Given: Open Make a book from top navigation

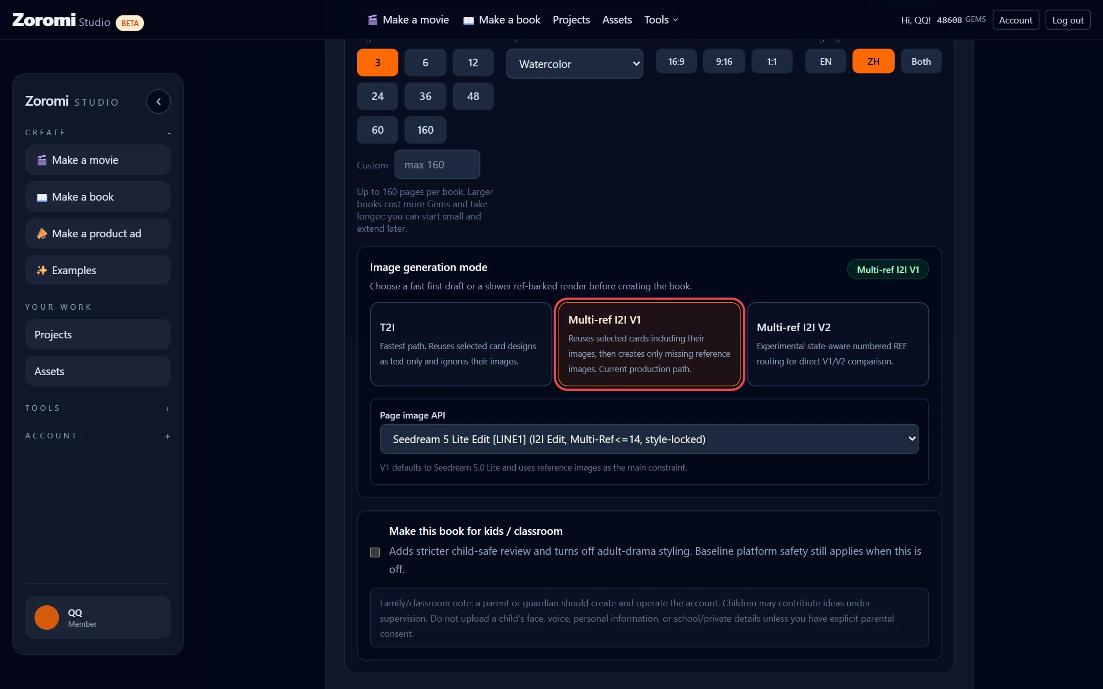Looking at the screenshot, I should (501, 20).
